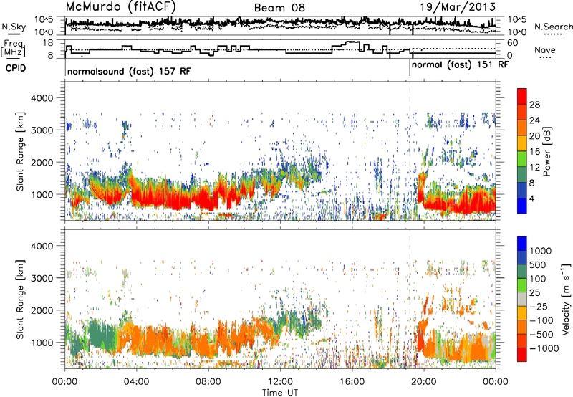This screenshot has height=397, width=573.
Task: Select the 08:00 time tick label
Action: coord(208,382)
